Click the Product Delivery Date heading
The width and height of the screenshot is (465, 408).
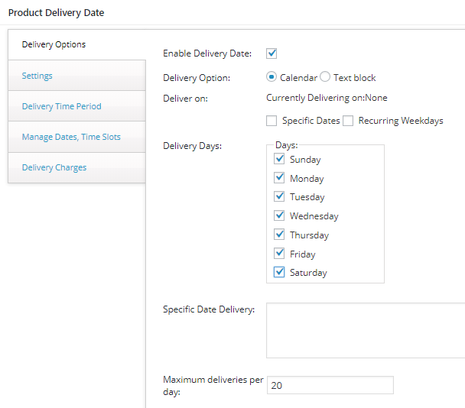[x=56, y=13]
